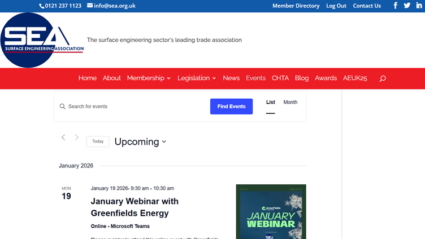Image resolution: width=425 pixels, height=239 pixels.
Task: Open the Upcoming date picker dropdown
Action: (140, 141)
